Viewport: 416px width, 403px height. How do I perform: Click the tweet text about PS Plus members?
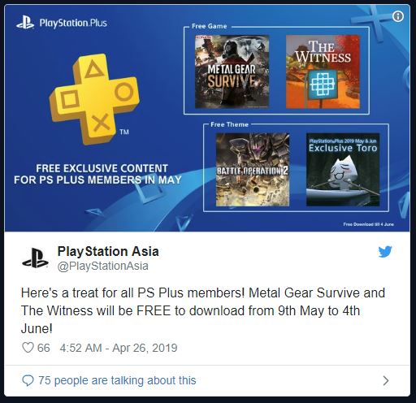click(203, 310)
